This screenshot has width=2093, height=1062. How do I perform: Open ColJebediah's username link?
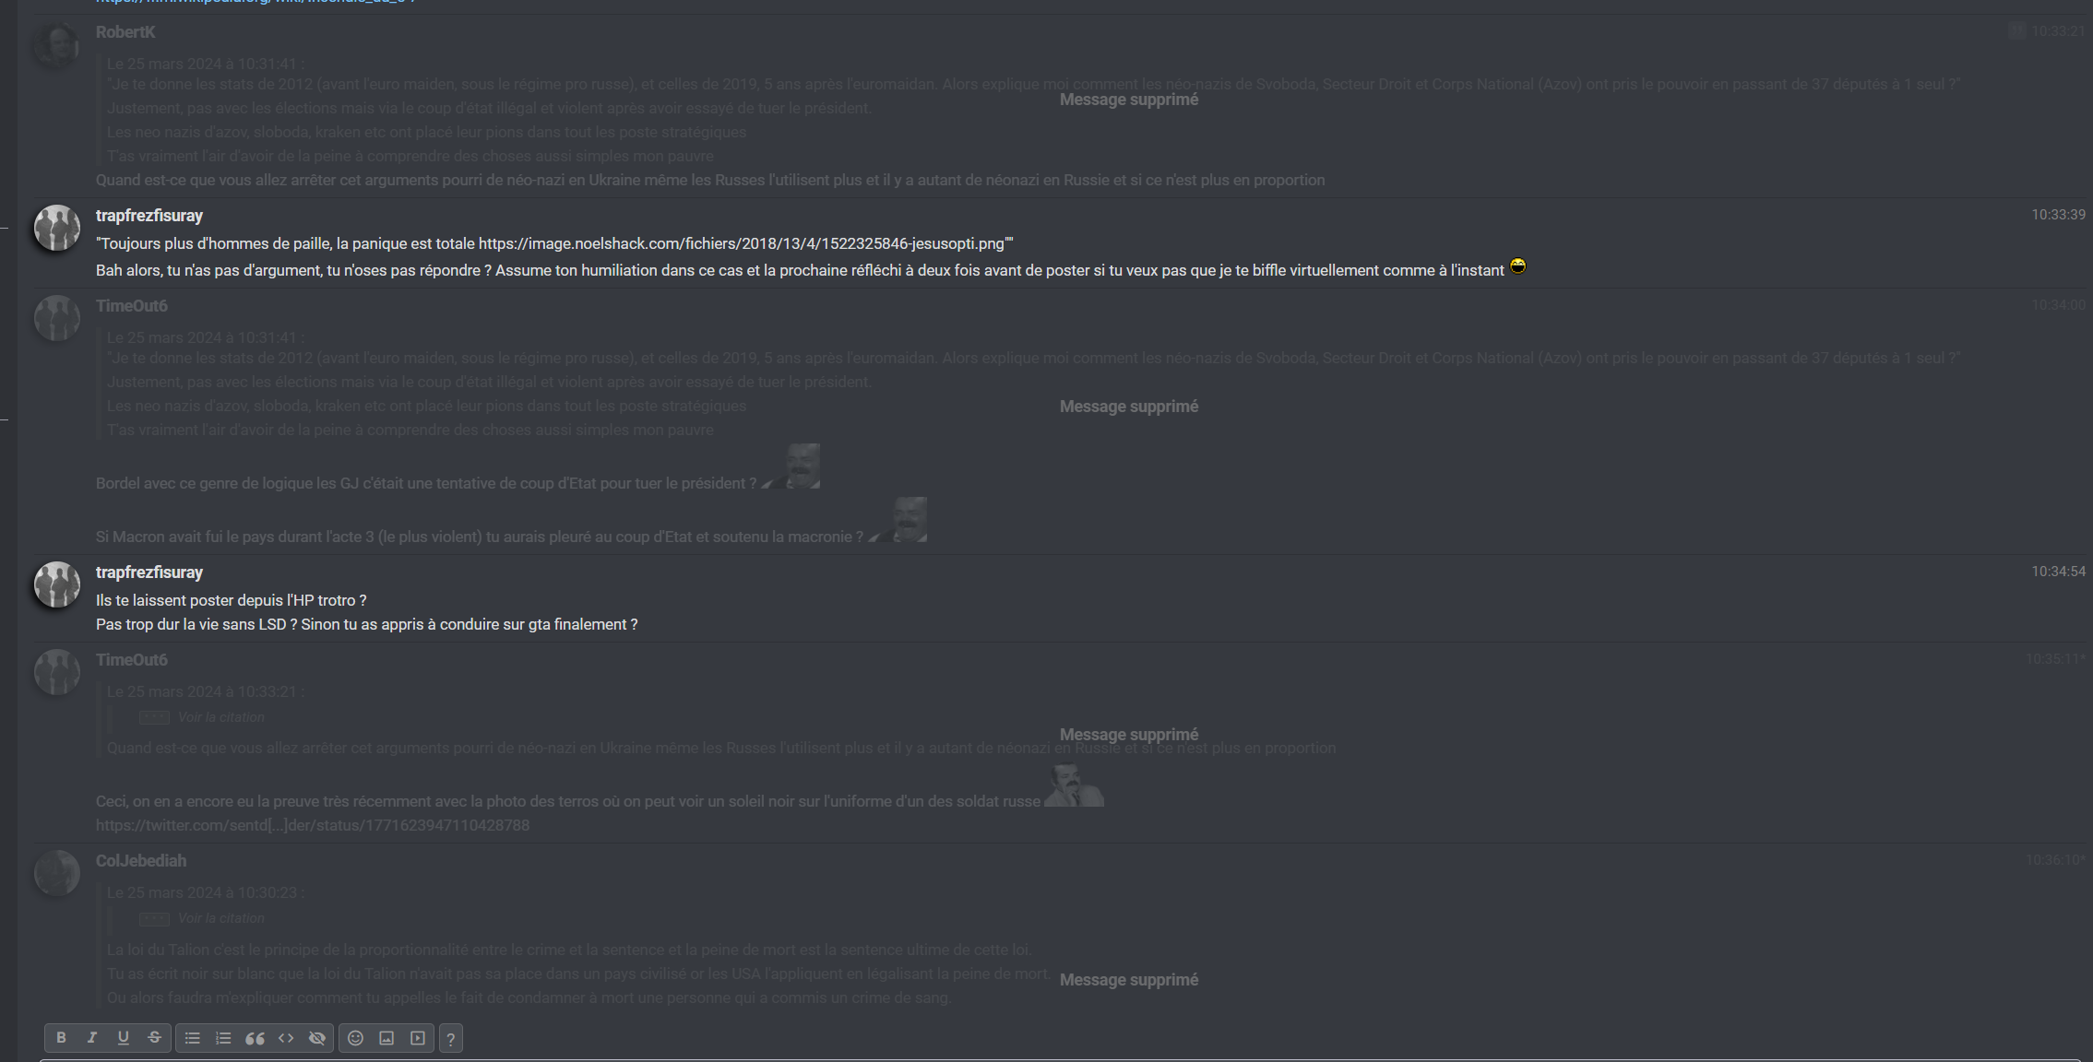141,861
